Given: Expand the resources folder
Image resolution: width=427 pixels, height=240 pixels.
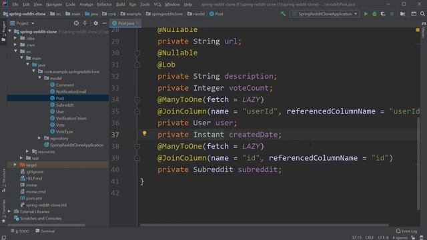Looking at the screenshot, I should pyautogui.click(x=27, y=151).
